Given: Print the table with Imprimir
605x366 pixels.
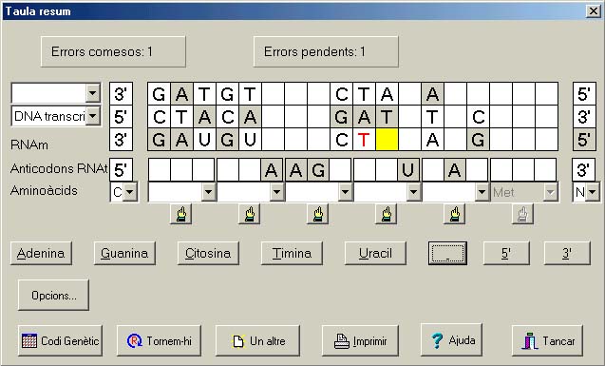Looking at the screenshot, I should tap(360, 340).
